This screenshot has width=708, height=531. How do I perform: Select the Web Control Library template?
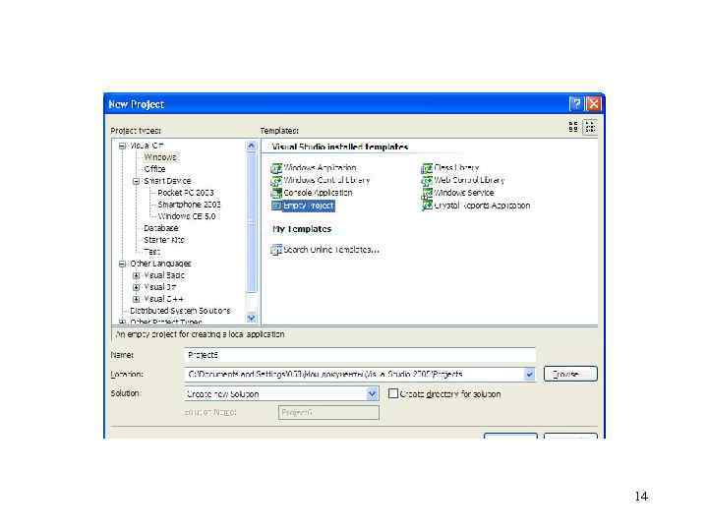click(x=463, y=180)
